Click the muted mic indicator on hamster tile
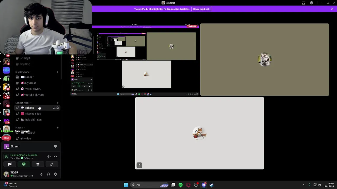Viewport: 337px width, 189px height. pos(139,165)
